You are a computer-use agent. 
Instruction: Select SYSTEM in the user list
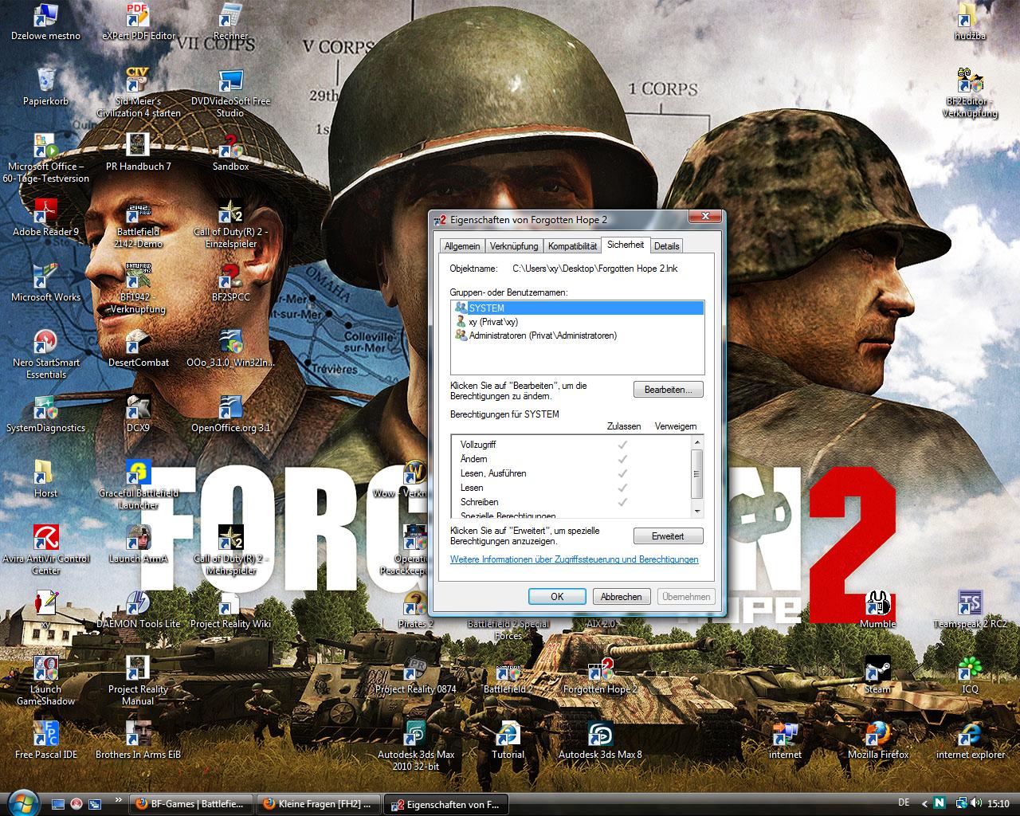tap(578, 308)
